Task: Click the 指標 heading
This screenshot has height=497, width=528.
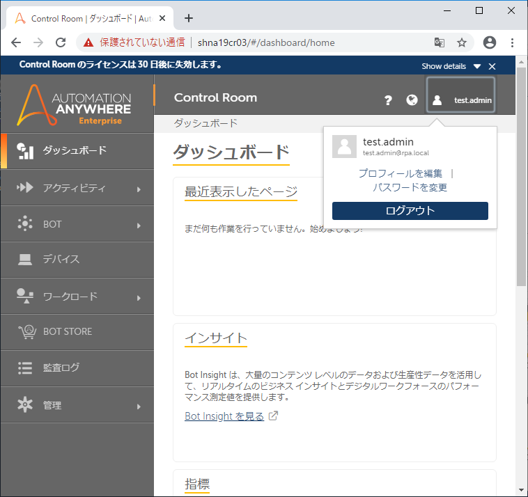Action: point(197,484)
